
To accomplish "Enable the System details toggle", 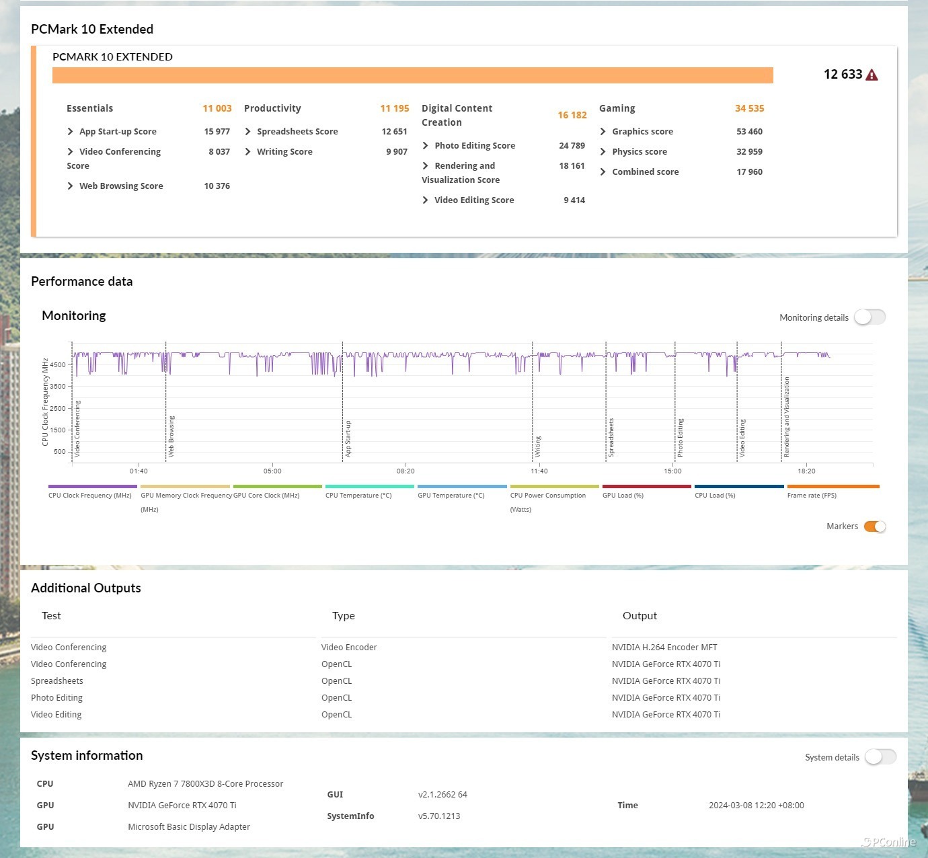I will pyautogui.click(x=880, y=757).
